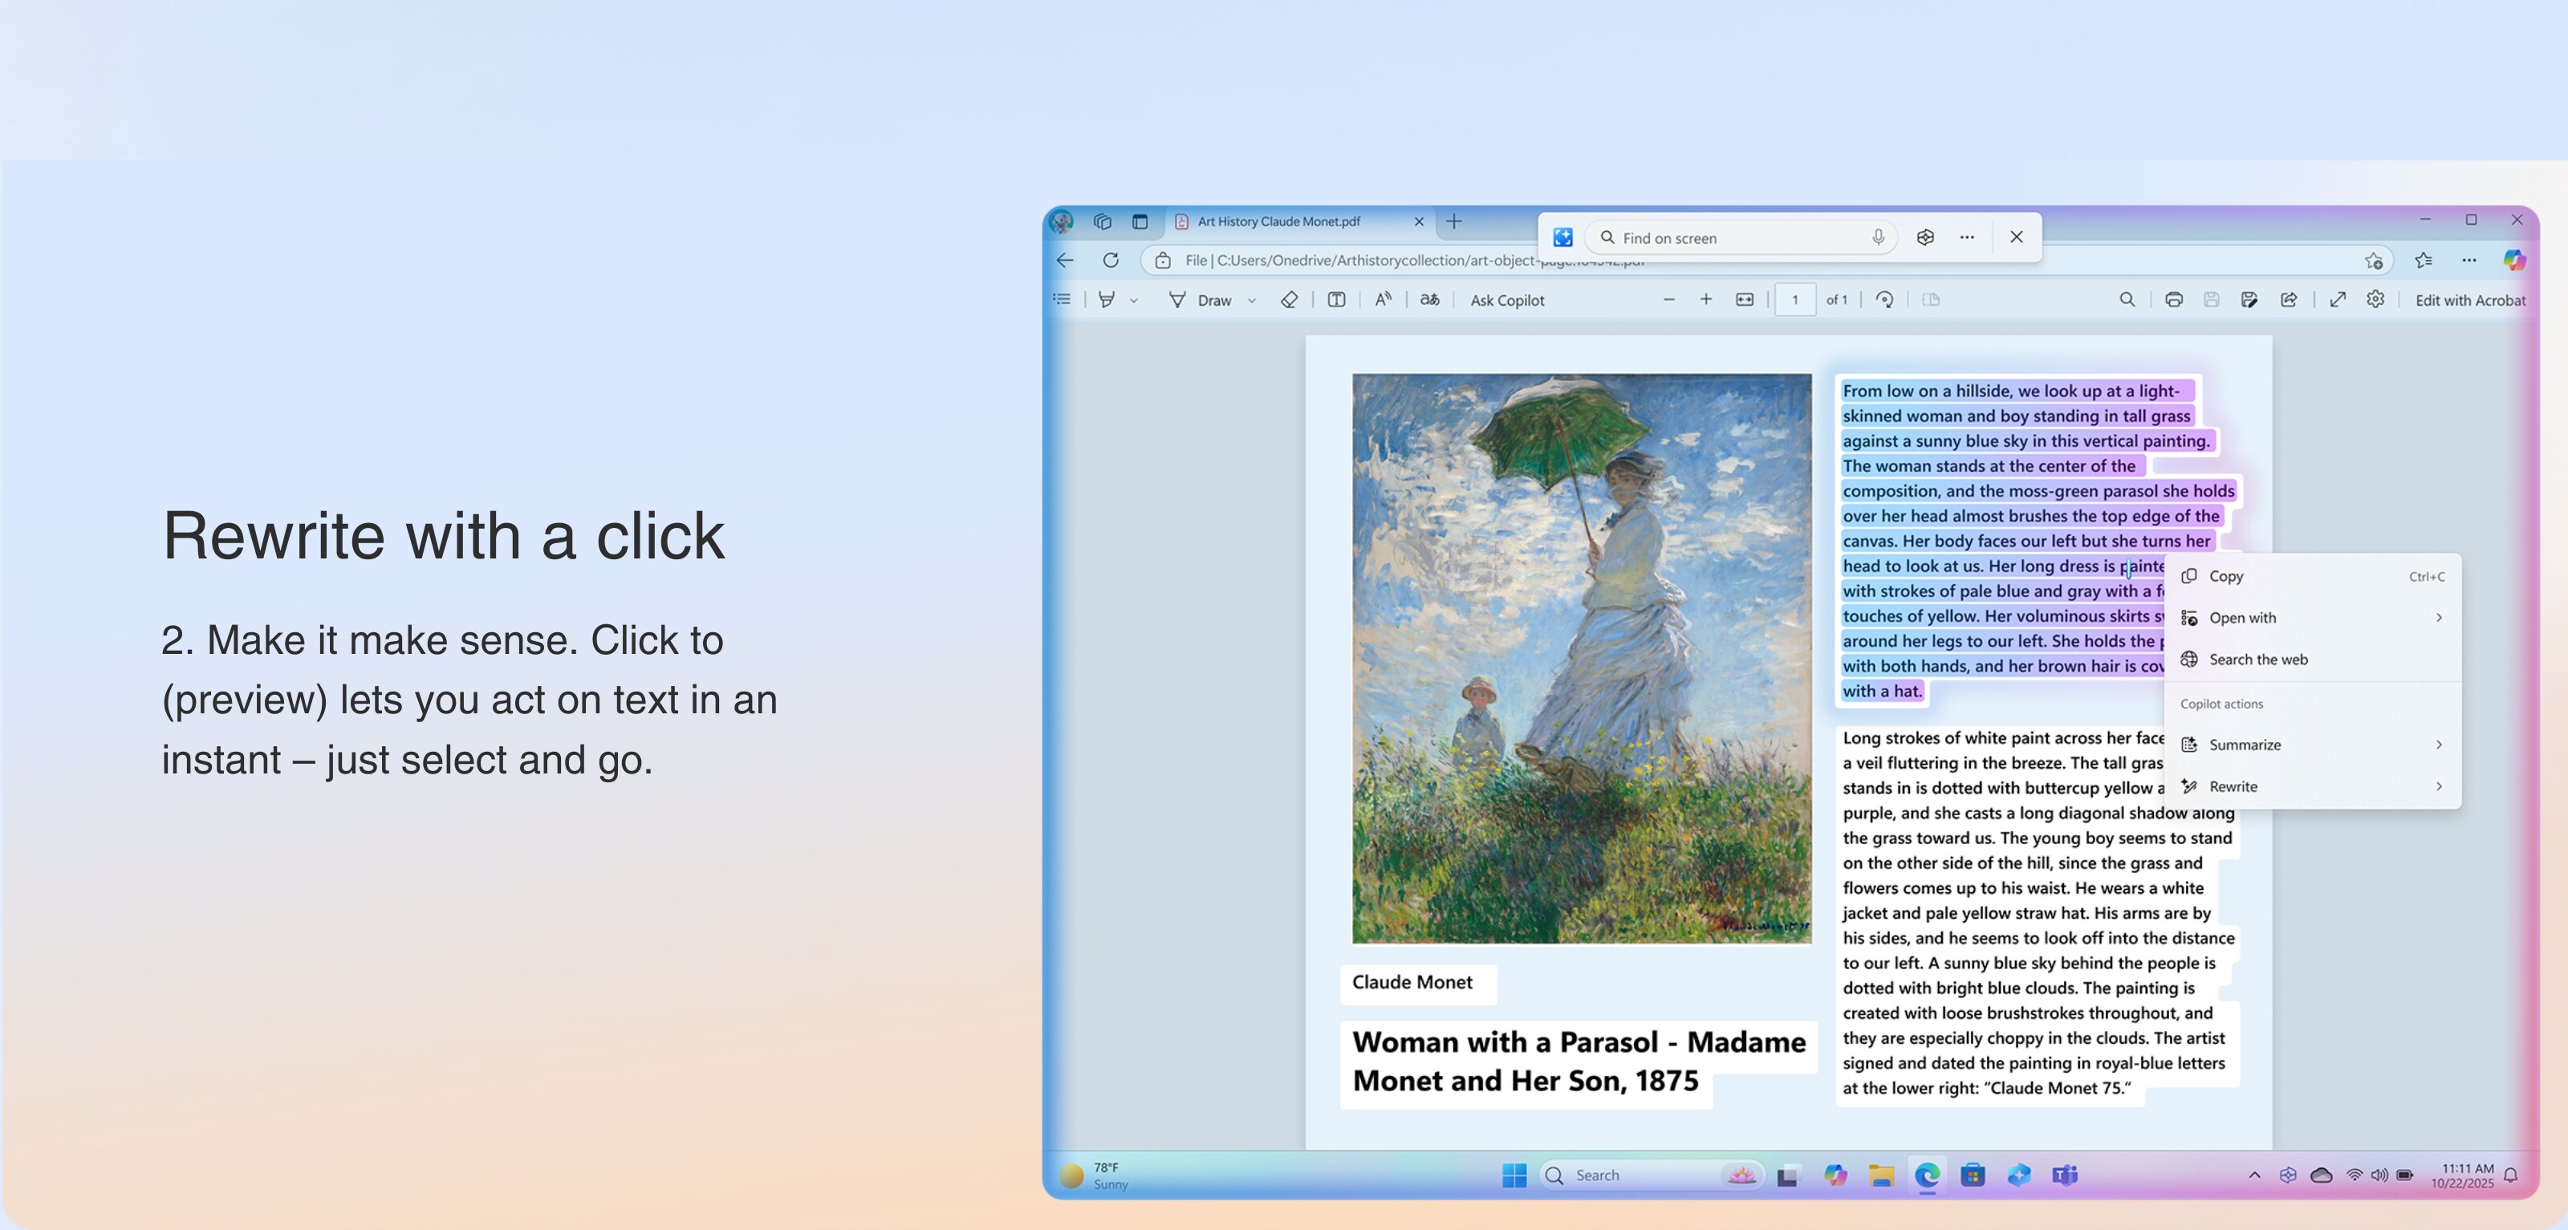This screenshot has height=1230, width=2568.
Task: Select Copy in the context menu
Action: coord(2226,576)
